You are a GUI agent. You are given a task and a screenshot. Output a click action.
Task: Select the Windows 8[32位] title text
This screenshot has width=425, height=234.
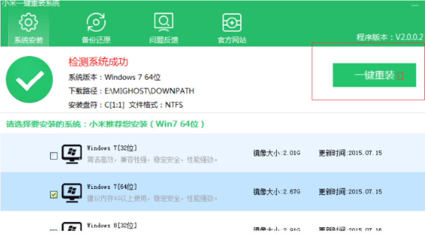pyautogui.click(x=112, y=226)
